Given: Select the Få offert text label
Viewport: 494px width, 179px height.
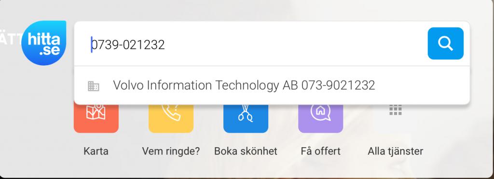Looking at the screenshot, I should (x=320, y=151).
